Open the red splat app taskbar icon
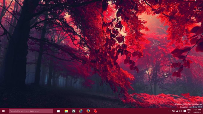 point(96,111)
